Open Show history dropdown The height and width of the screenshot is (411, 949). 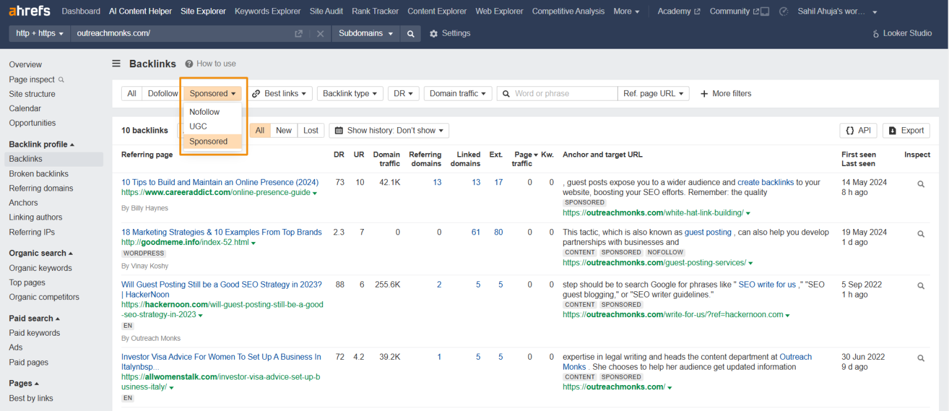point(389,130)
